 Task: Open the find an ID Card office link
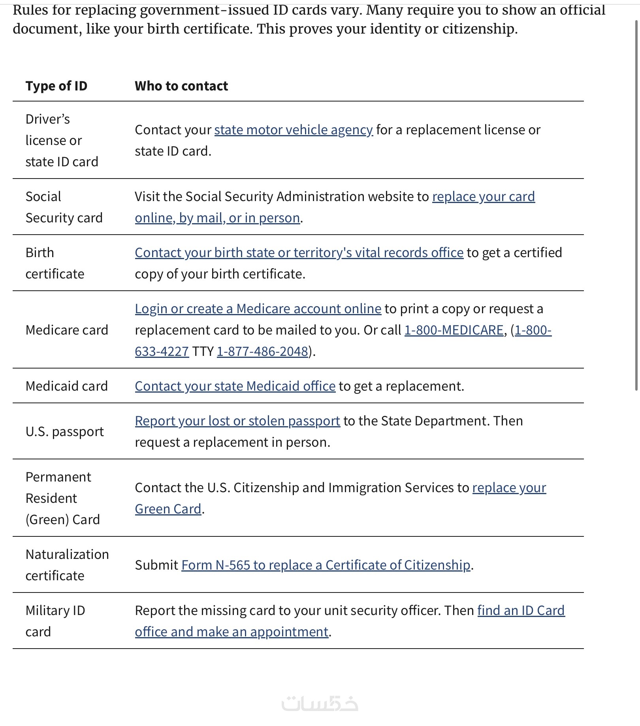pos(521,611)
